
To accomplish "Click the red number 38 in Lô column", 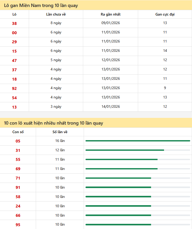I will tap(14, 23).
